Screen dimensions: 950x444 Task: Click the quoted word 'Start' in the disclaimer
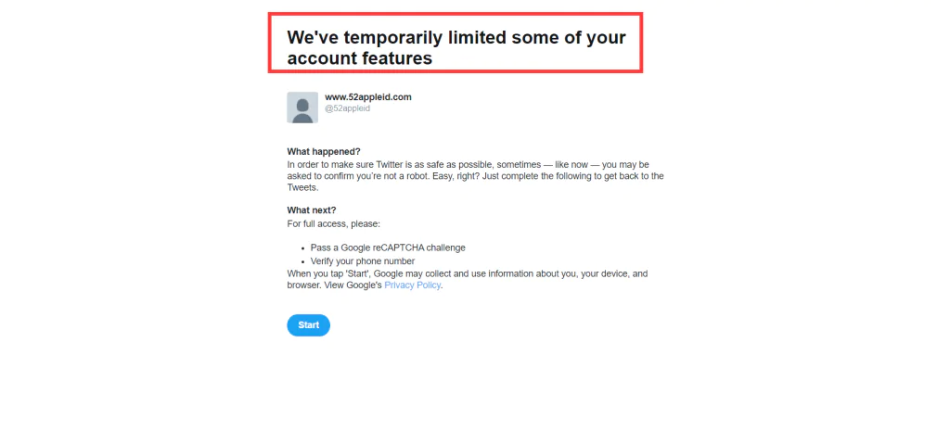(x=358, y=273)
